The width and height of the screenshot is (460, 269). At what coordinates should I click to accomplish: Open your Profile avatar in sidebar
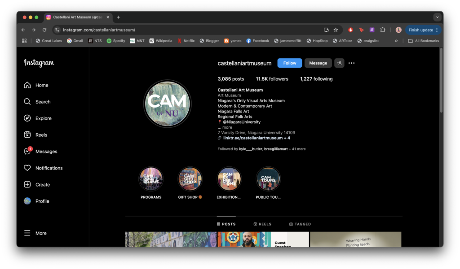[x=27, y=201]
